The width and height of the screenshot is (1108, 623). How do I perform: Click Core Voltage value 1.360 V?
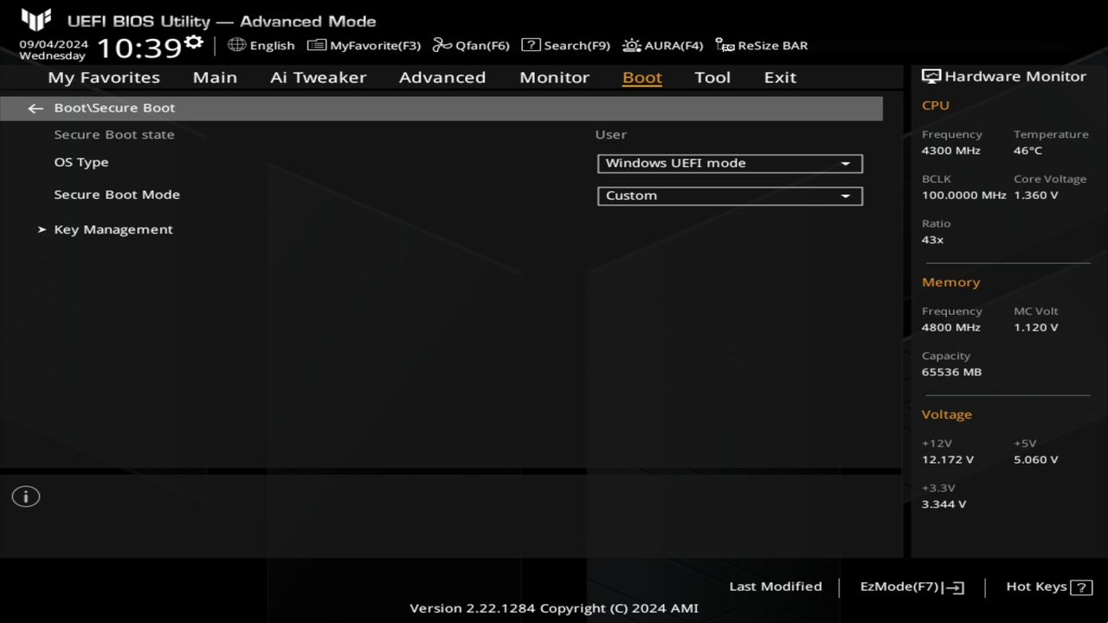[x=1036, y=196]
